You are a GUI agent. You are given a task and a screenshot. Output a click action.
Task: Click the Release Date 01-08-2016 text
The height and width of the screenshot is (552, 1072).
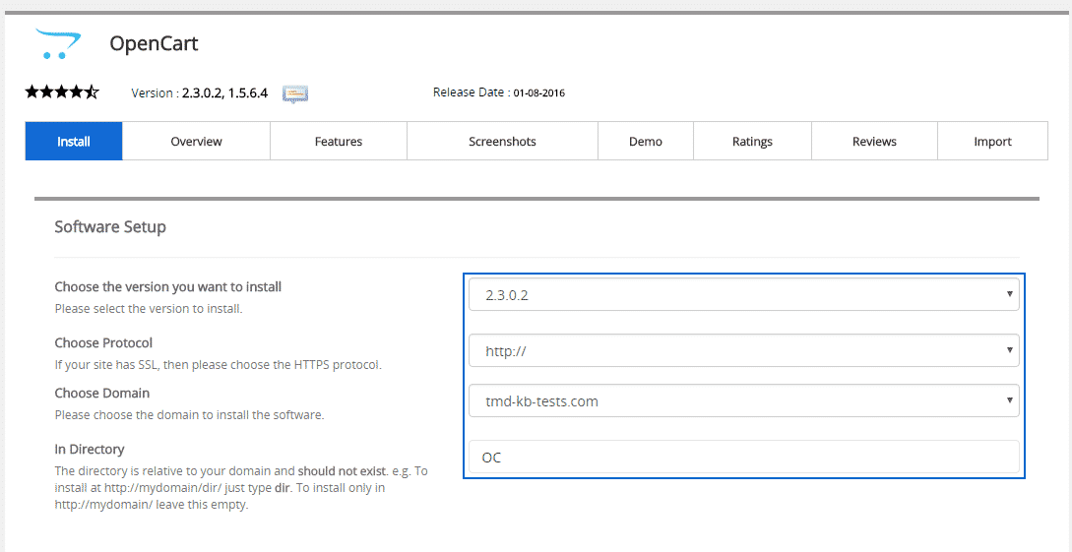(499, 92)
